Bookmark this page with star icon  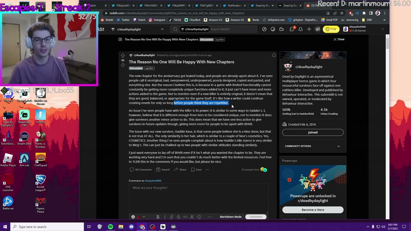point(342,13)
